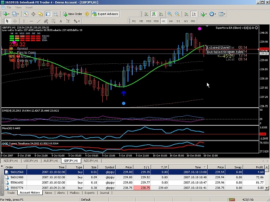Screen dimensions: 270x202
Task: Click history table scroll up arrow
Action: 267,167
